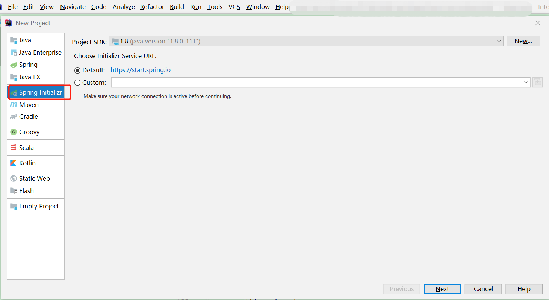This screenshot has height=300, width=549.
Task: Open the Window menu
Action: tap(258, 7)
